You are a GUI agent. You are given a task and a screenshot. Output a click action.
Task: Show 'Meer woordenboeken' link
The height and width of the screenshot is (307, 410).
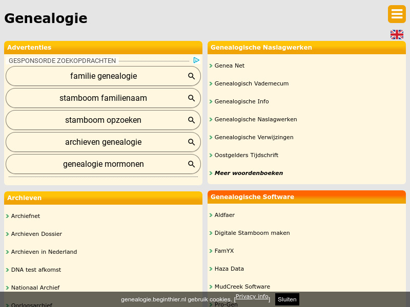249,173
